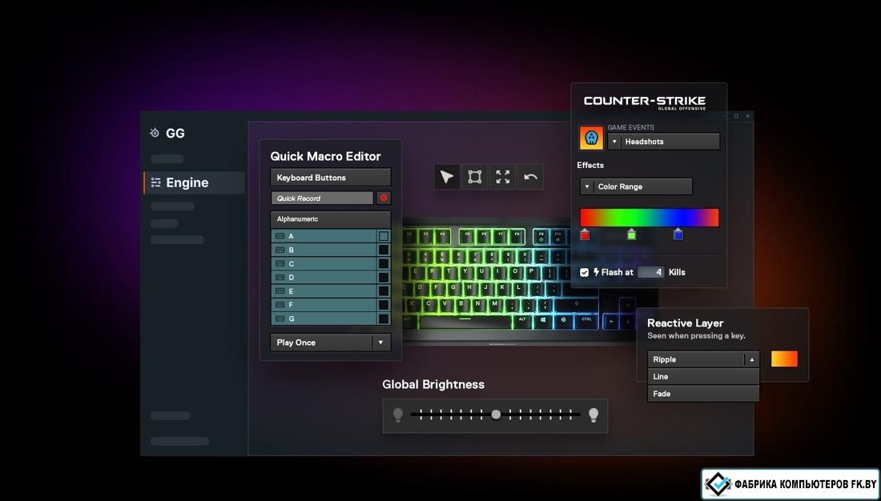Click the SteelSeries GG logo icon
This screenshot has width=881, height=501.
(155, 133)
